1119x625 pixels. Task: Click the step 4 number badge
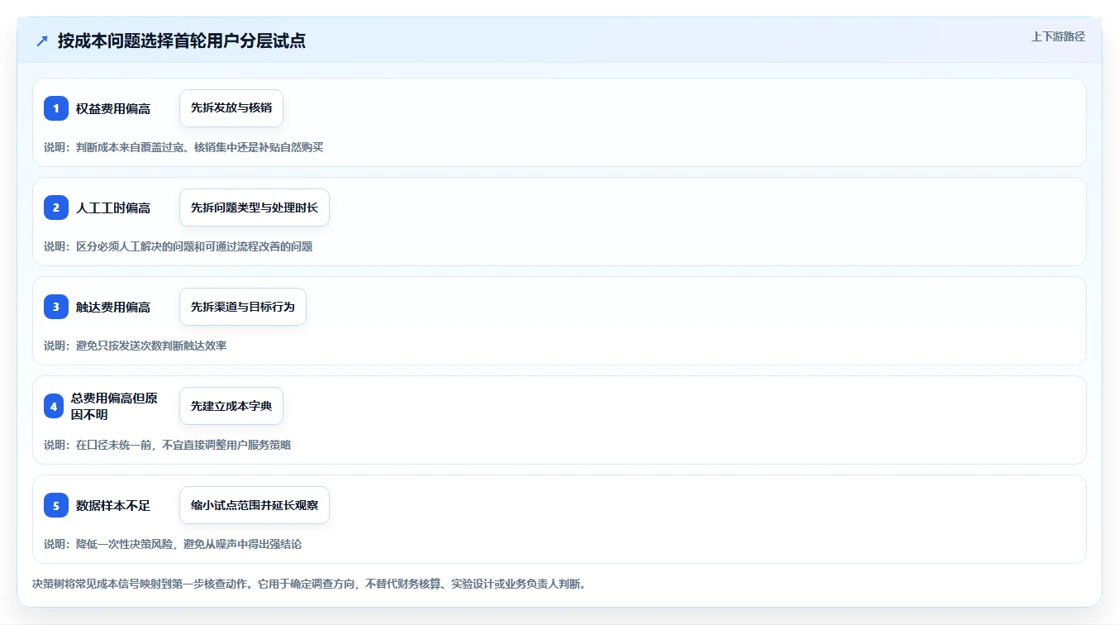click(54, 406)
